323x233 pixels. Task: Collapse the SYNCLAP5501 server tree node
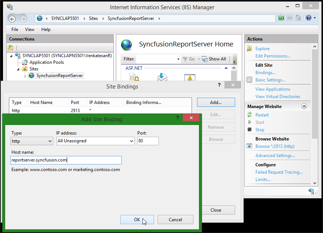(11, 56)
